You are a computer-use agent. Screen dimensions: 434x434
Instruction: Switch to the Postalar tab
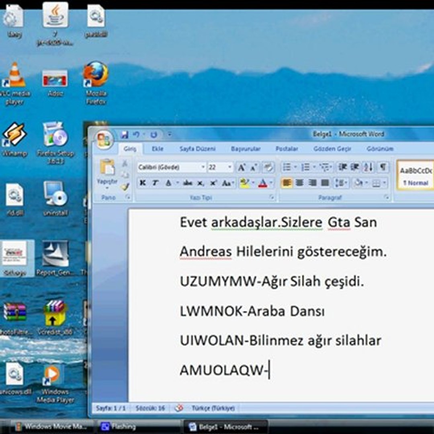pos(287,149)
